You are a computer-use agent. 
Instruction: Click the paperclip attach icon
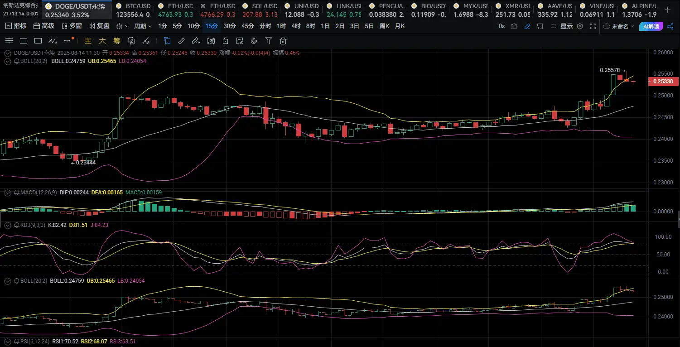coord(254,41)
